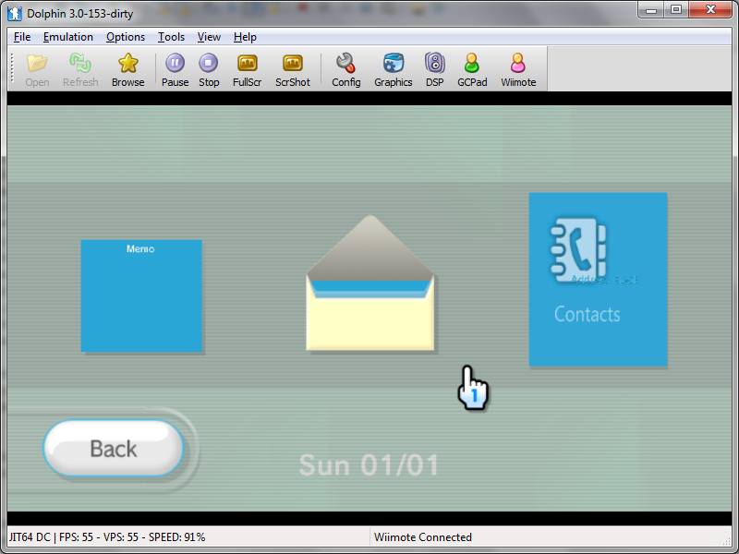Refresh the game list

(79, 68)
